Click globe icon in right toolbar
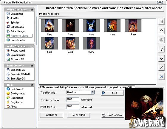The image size is (167, 129). (x=161, y=77)
